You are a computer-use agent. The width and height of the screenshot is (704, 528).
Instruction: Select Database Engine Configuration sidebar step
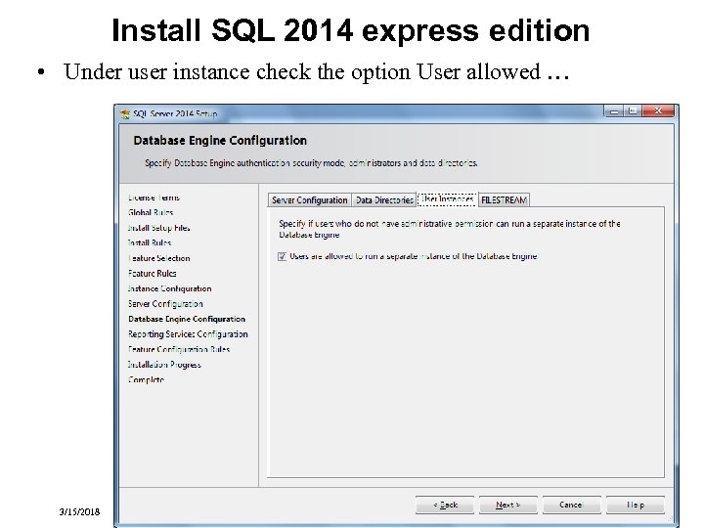tap(187, 319)
